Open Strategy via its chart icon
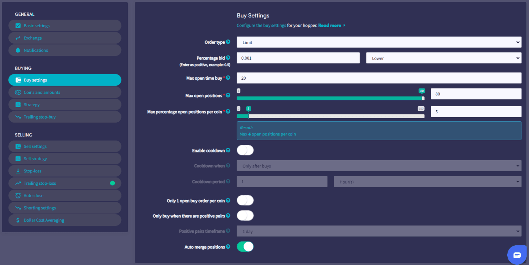 [18, 104]
